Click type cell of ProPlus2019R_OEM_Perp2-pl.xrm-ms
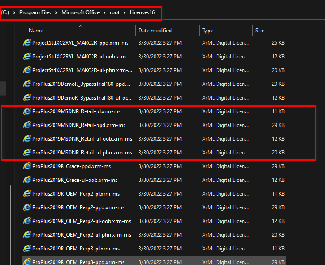 225,194
